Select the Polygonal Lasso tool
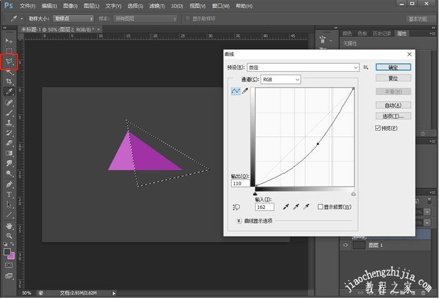Viewport: 439px width, 299px height. 9,61
